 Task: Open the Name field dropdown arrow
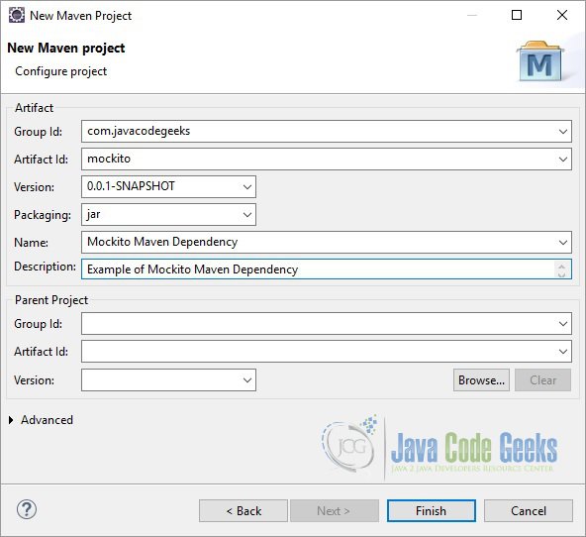pos(563,242)
